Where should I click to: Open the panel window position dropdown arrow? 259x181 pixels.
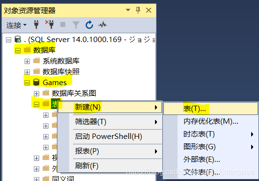pyautogui.click(x=128, y=10)
